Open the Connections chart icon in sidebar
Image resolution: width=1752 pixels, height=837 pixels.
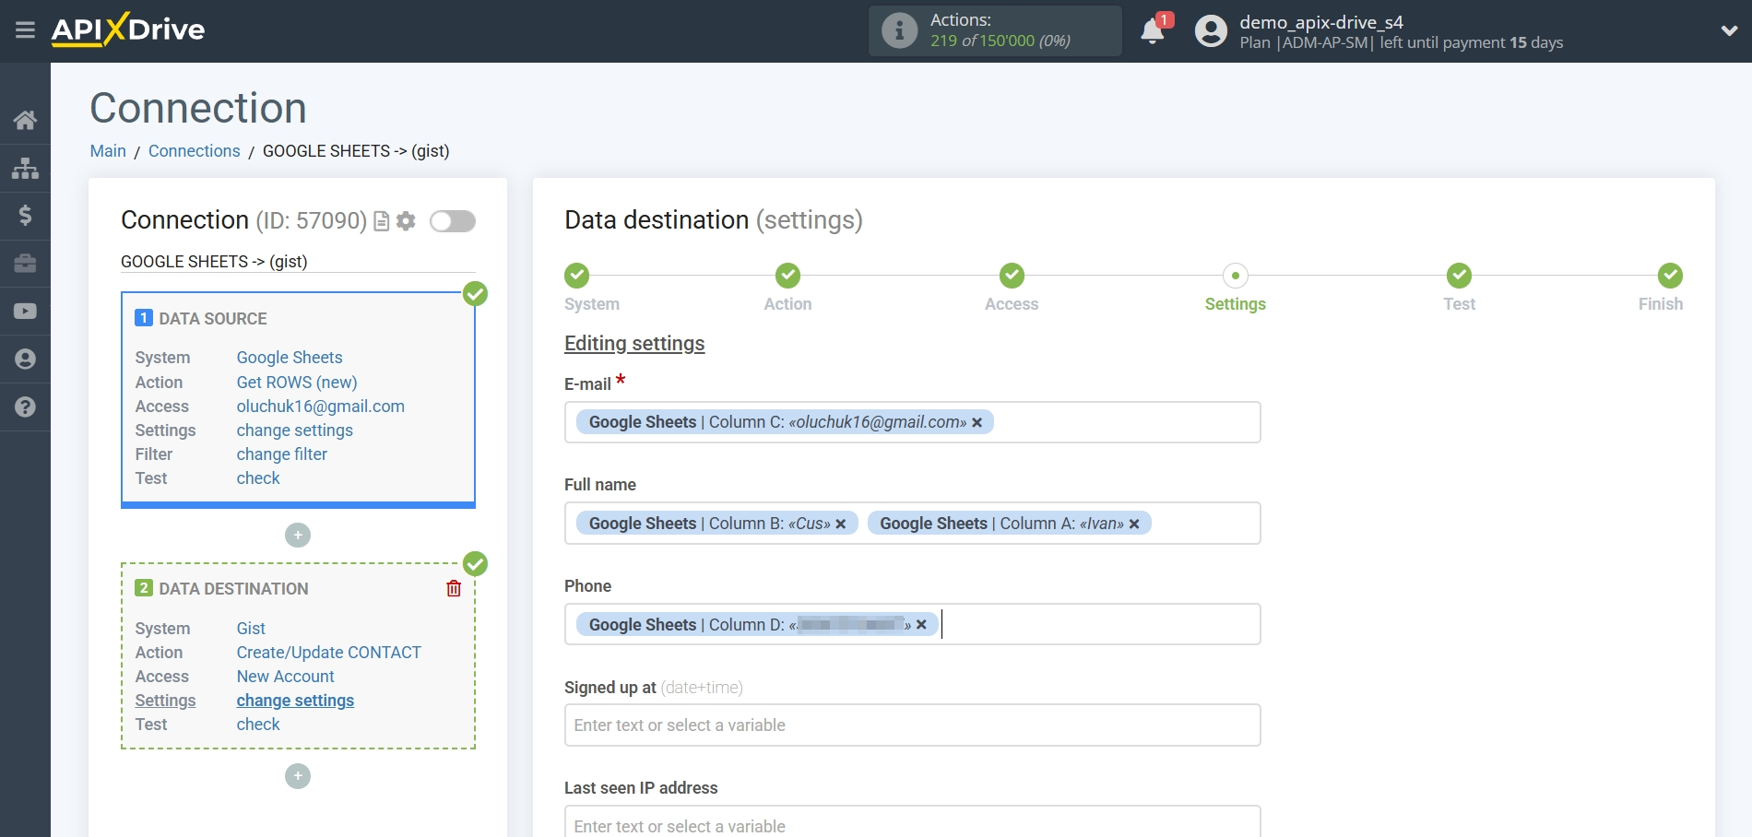pos(25,168)
